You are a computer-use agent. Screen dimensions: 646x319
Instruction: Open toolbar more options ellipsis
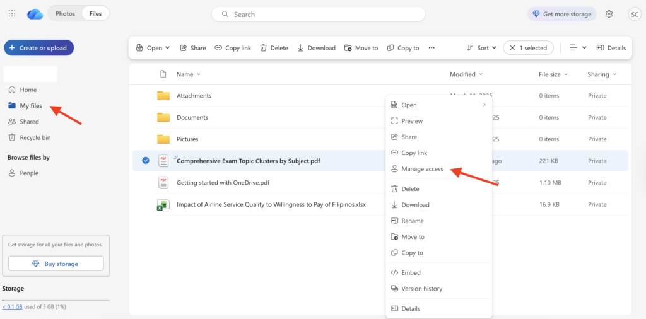tap(432, 48)
